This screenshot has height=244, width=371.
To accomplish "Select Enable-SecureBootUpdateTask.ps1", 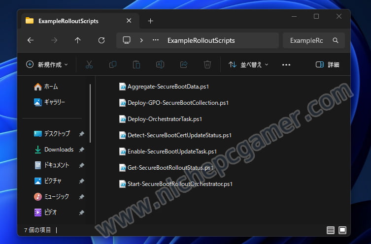I will 168,152.
